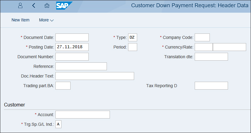Expand the More menu
Viewport: 251px width, 133px height.
(x=46, y=20)
